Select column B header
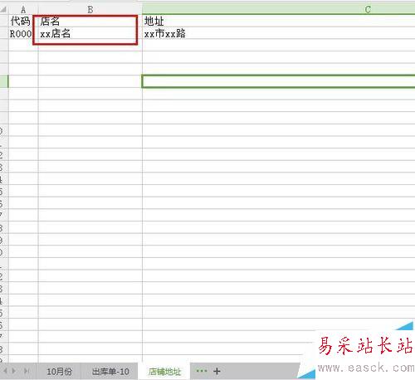The image size is (415, 380). tap(90, 10)
